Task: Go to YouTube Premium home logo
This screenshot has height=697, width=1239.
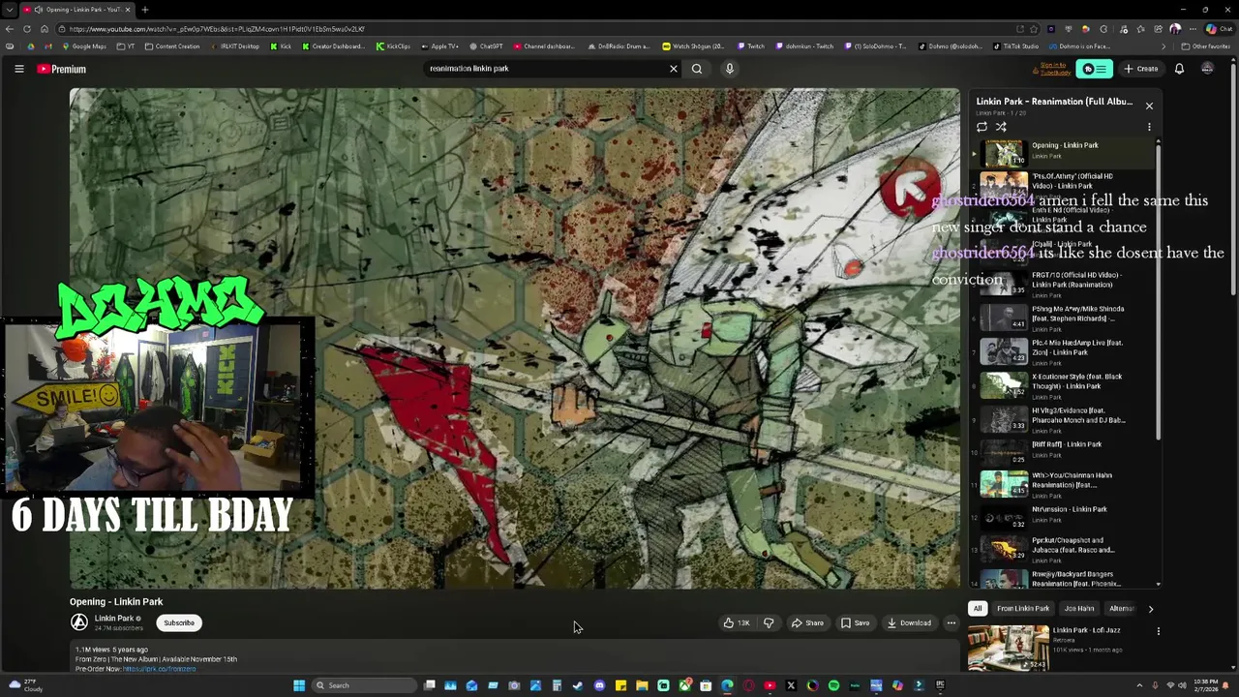Action: pyautogui.click(x=62, y=69)
